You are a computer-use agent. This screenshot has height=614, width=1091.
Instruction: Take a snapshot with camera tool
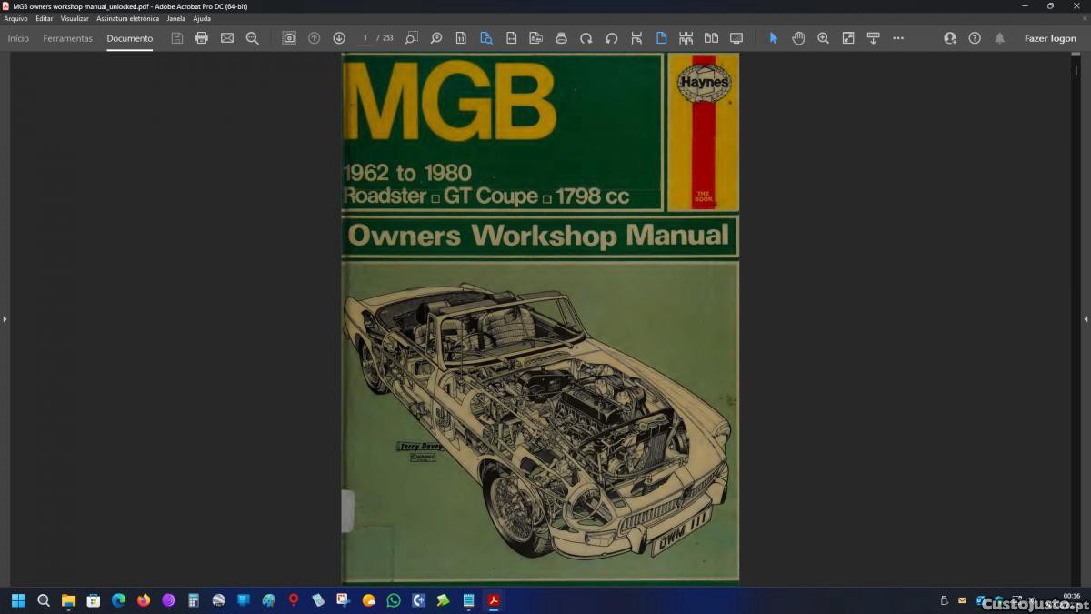click(x=289, y=38)
